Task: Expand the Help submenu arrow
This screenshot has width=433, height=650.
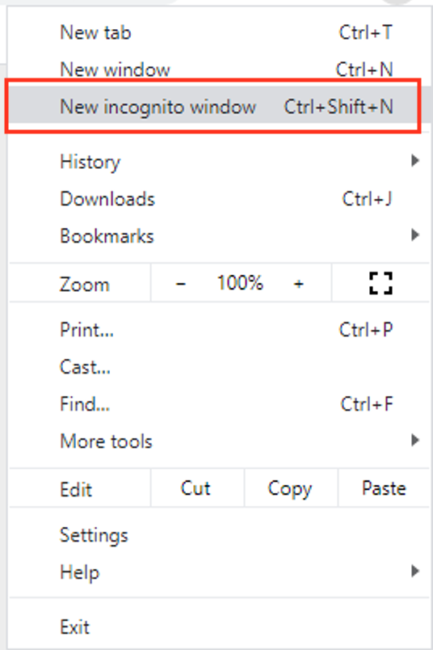Action: 414,571
